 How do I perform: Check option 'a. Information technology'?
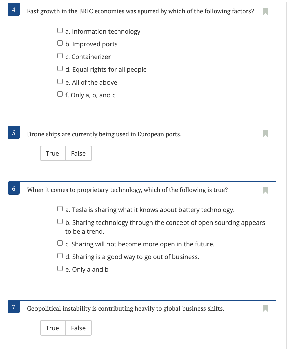(60, 30)
